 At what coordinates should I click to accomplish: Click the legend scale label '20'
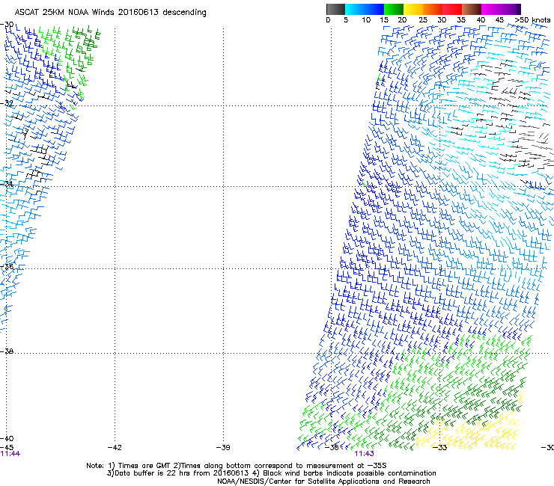[402, 20]
